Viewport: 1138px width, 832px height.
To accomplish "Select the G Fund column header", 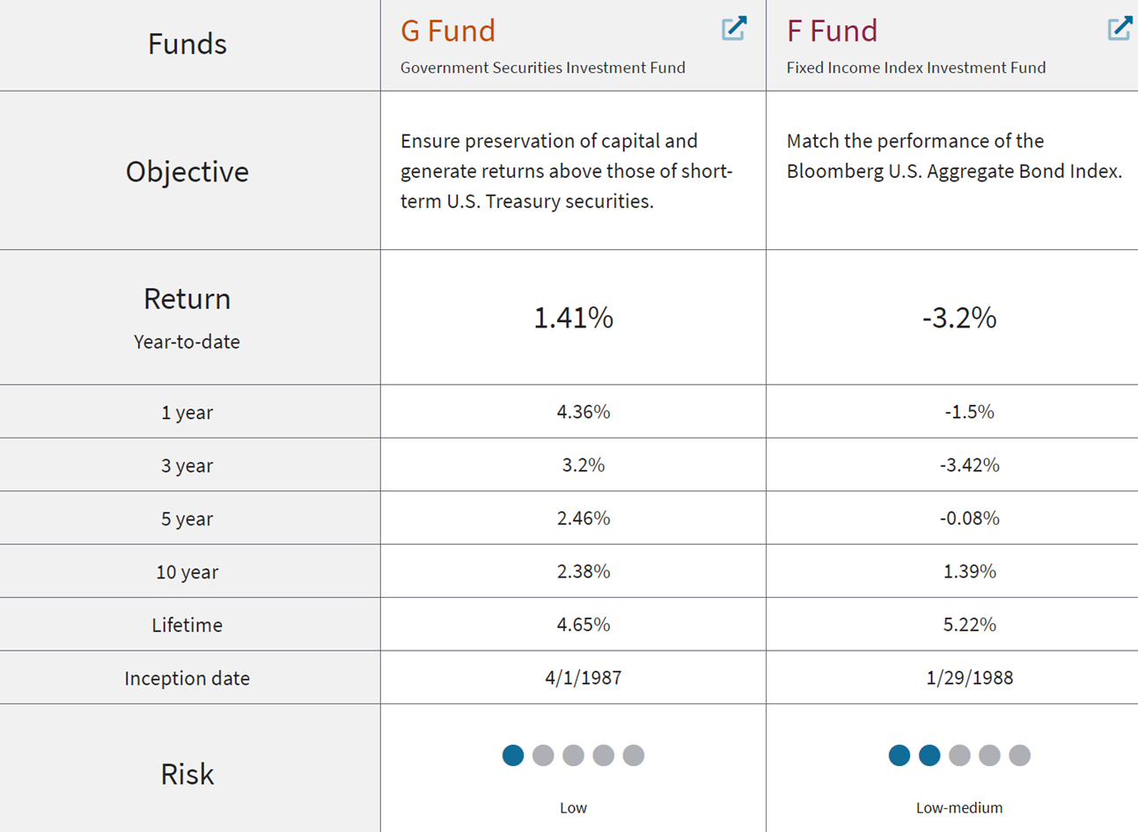I will (x=573, y=44).
